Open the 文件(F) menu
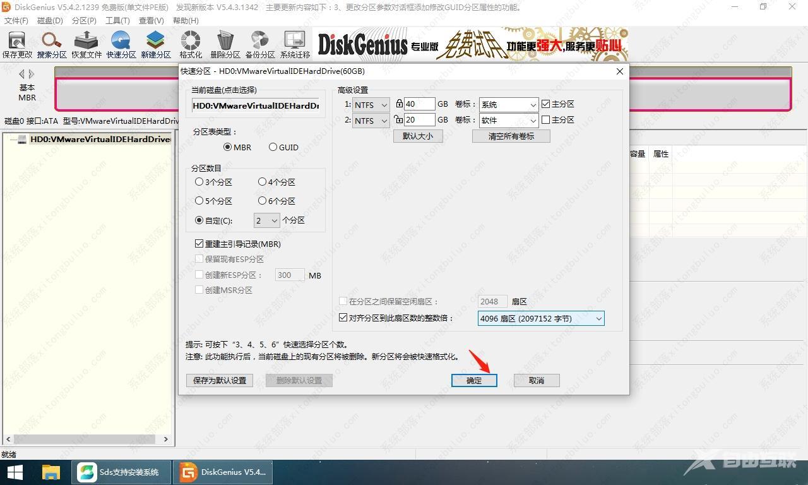This screenshot has height=485, width=808. (16, 20)
